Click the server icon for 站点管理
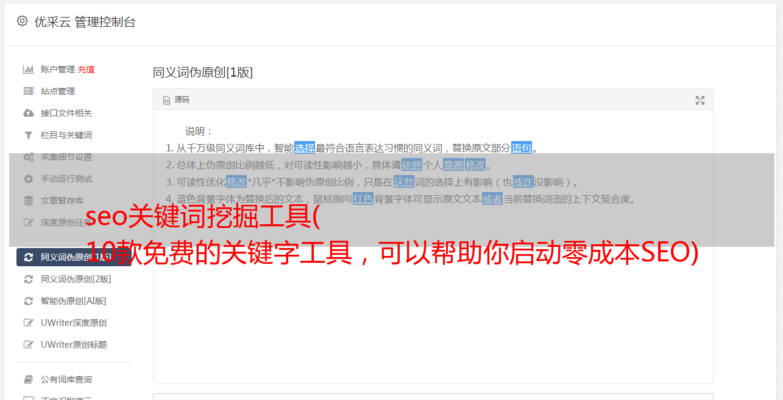 click(x=28, y=91)
